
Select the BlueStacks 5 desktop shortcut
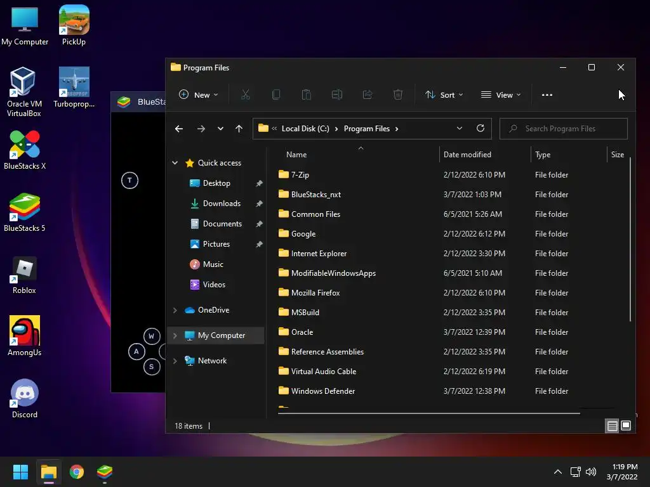click(25, 212)
